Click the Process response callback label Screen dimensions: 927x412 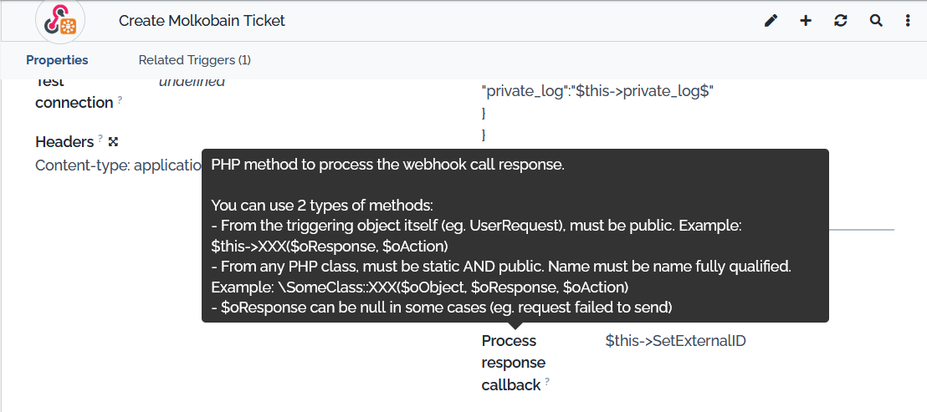tap(513, 363)
